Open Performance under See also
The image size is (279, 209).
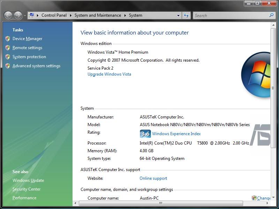24,198
